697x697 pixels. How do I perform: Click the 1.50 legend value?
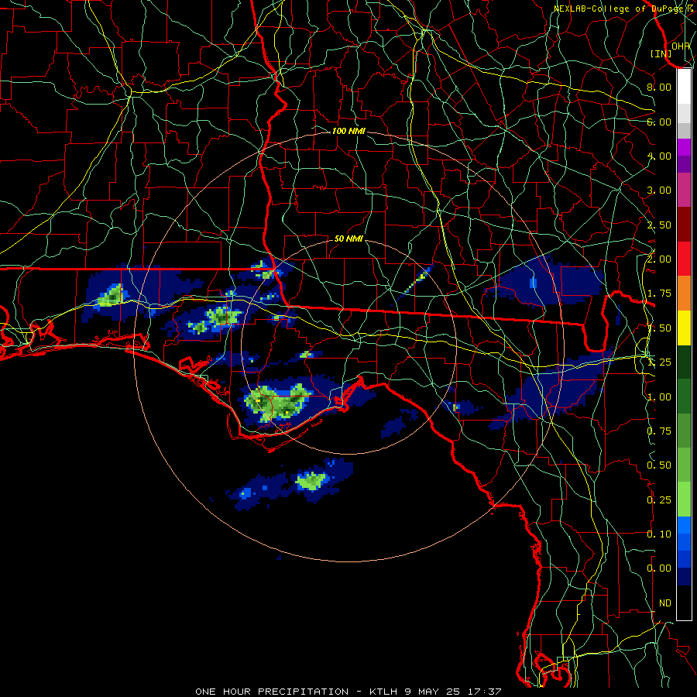click(x=659, y=328)
